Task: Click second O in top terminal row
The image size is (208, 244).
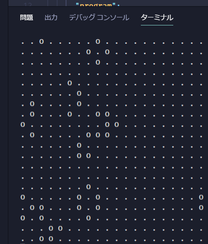Action: tap(98, 41)
